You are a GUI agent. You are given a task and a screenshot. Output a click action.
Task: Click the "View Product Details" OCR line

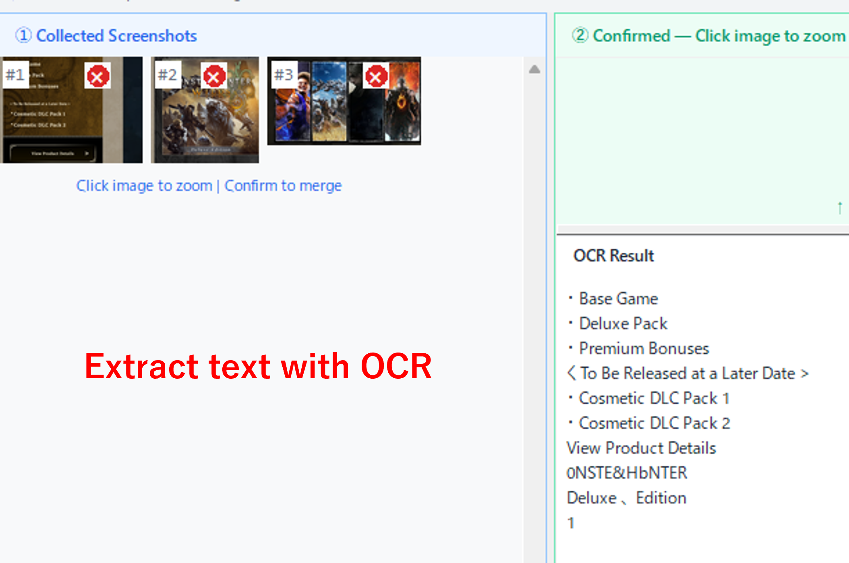641,448
